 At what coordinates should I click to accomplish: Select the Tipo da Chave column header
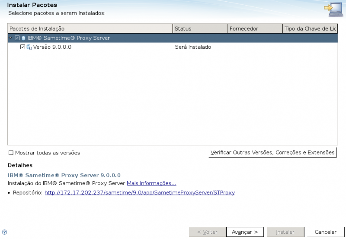pos(310,28)
